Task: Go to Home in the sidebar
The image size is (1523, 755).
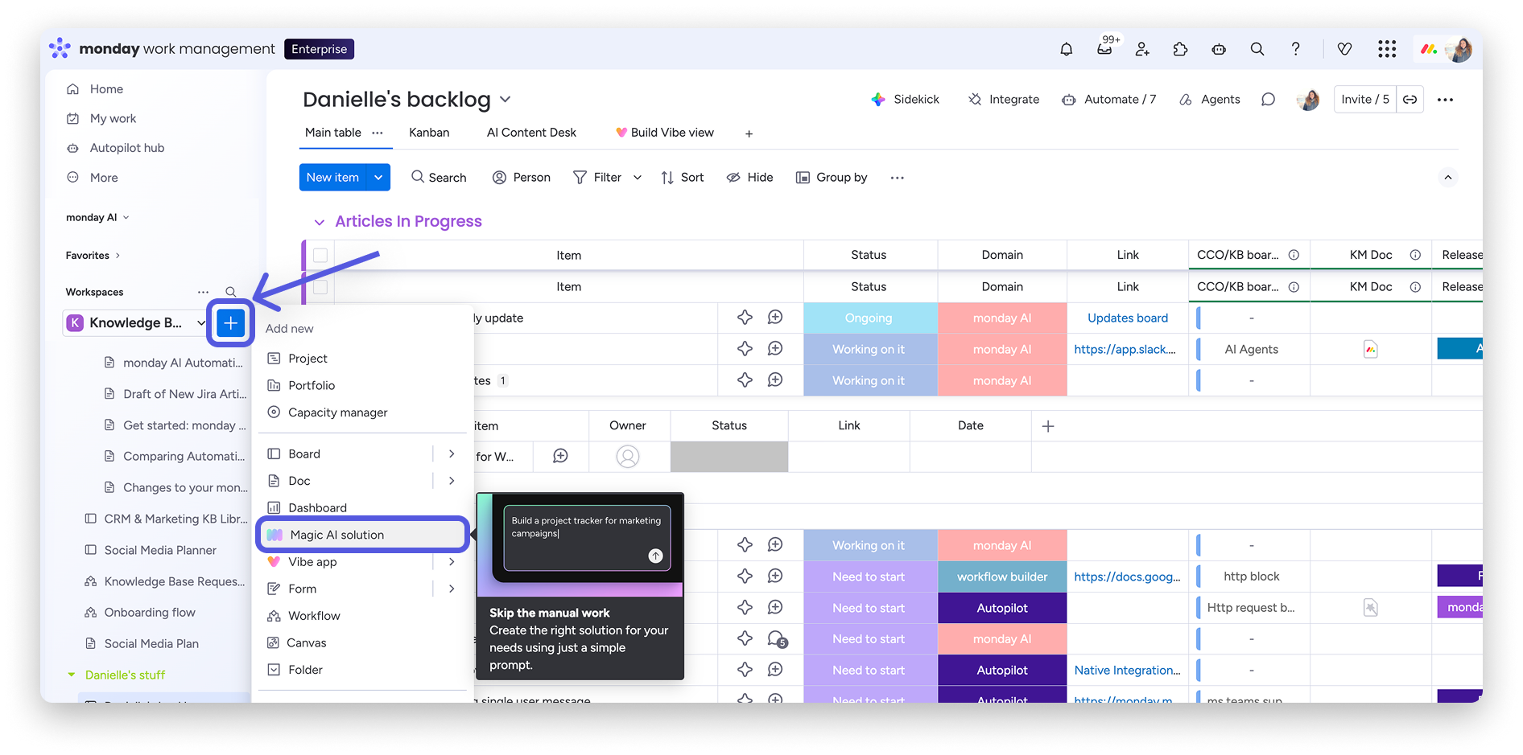Action: click(106, 89)
